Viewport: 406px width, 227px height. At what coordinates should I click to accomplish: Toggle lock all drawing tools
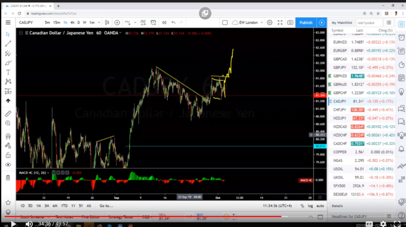coord(8,155)
